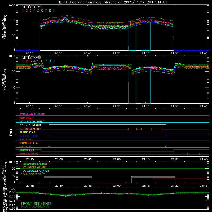Click the Flags axis title
Screen dimensions: 212x212
tap(11, 132)
